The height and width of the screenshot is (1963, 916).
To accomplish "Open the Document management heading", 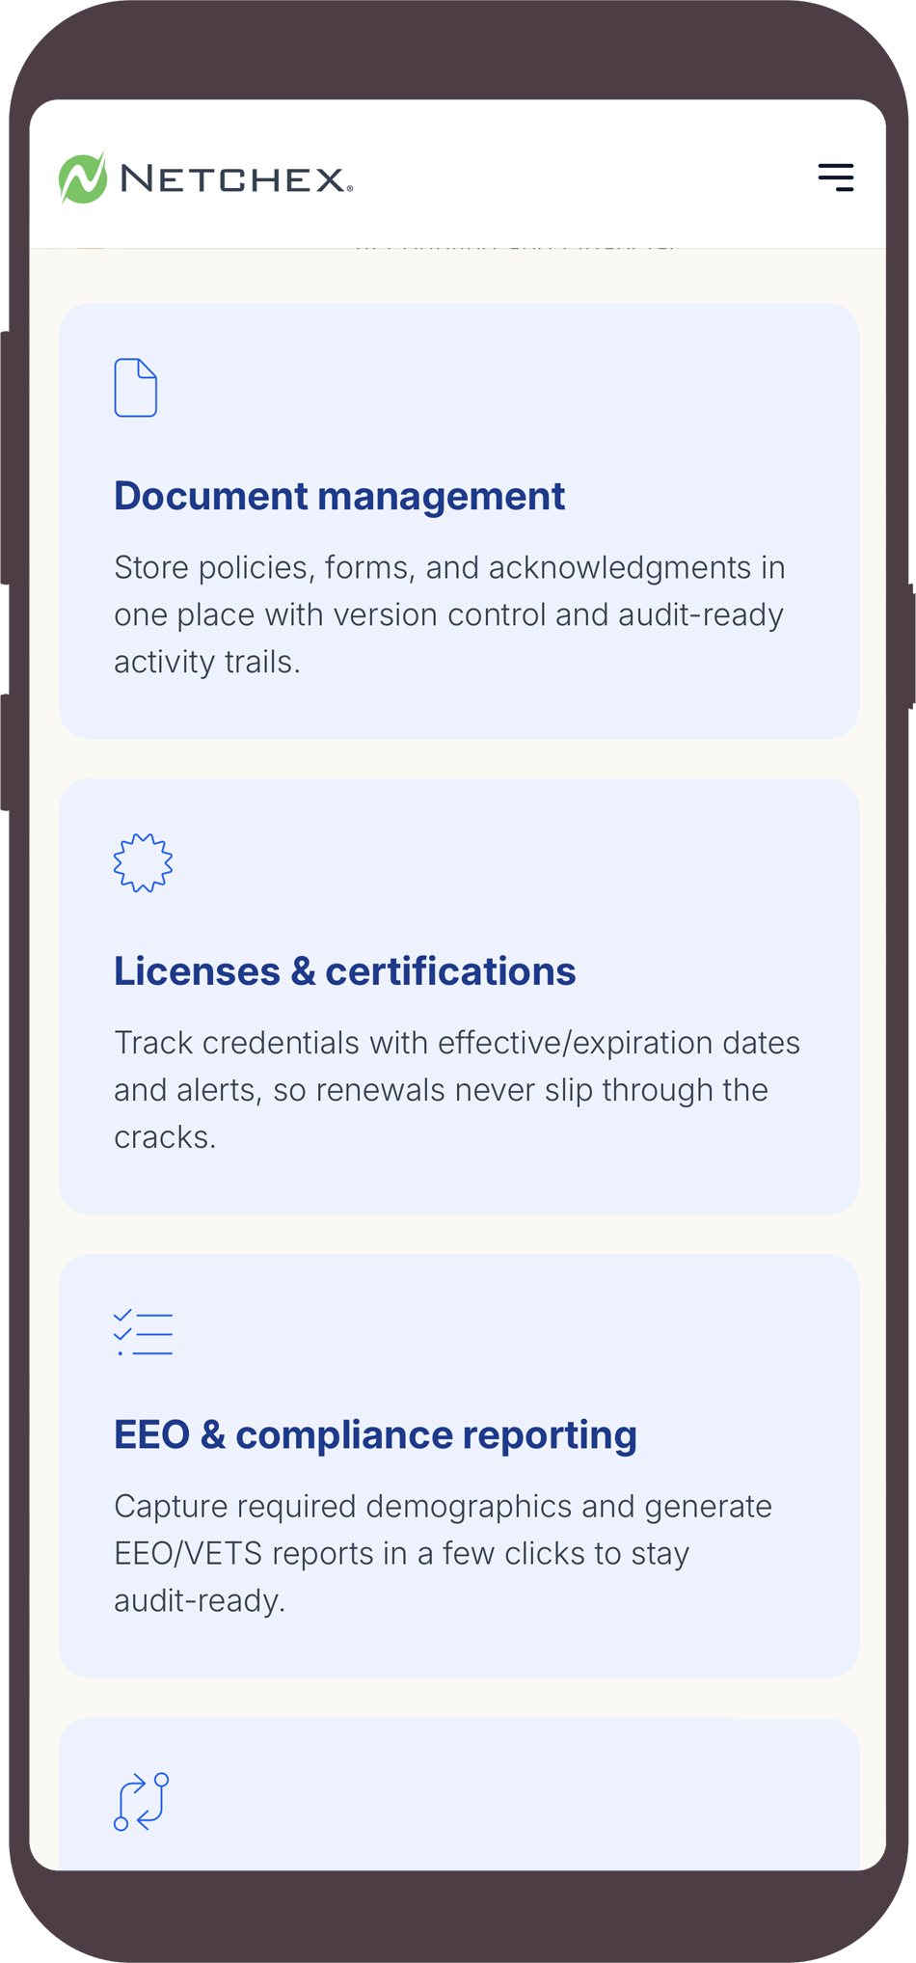I will pyautogui.click(x=339, y=496).
